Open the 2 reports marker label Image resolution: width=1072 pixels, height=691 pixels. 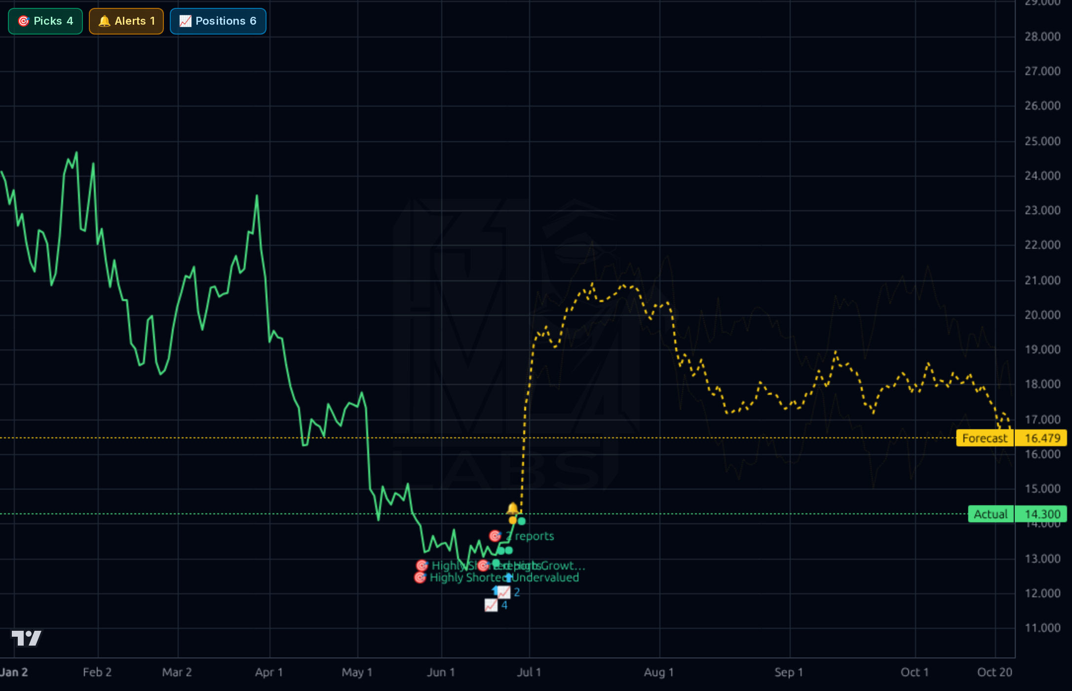pos(530,536)
